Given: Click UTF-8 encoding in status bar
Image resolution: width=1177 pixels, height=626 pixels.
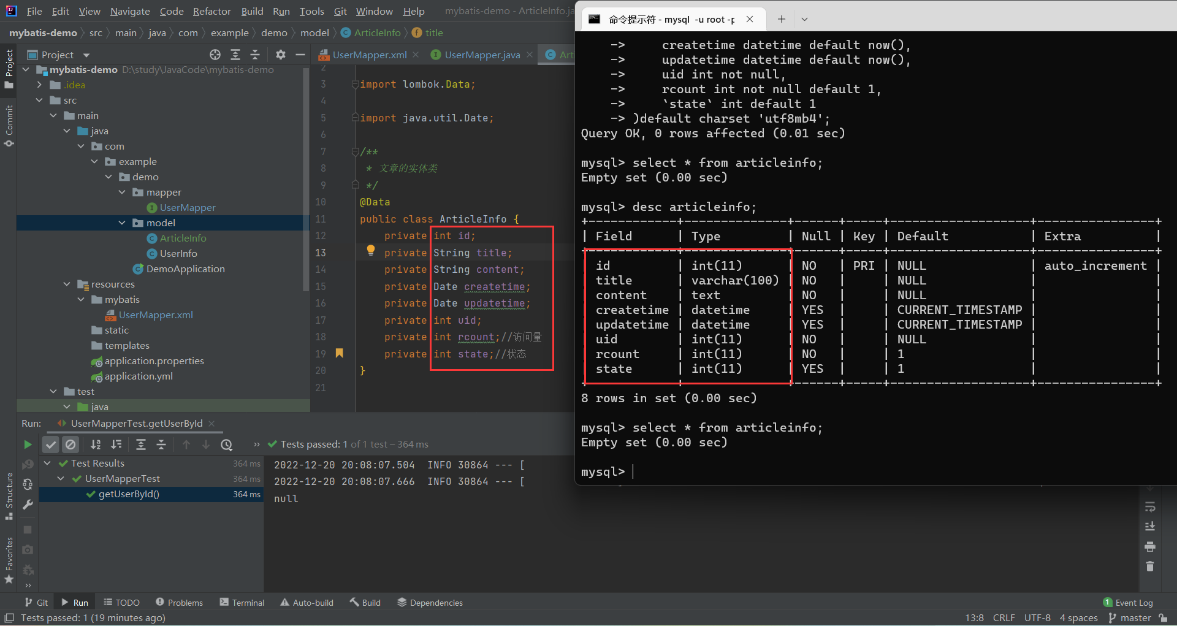Looking at the screenshot, I should tap(1037, 618).
